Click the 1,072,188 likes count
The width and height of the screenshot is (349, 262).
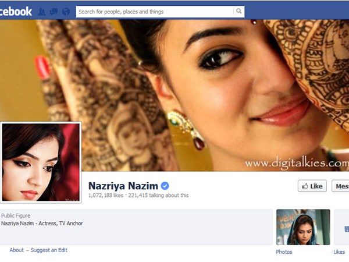[x=106, y=196]
